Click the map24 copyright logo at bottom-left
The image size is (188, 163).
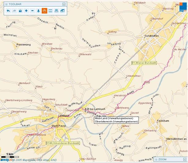click(x=7, y=160)
